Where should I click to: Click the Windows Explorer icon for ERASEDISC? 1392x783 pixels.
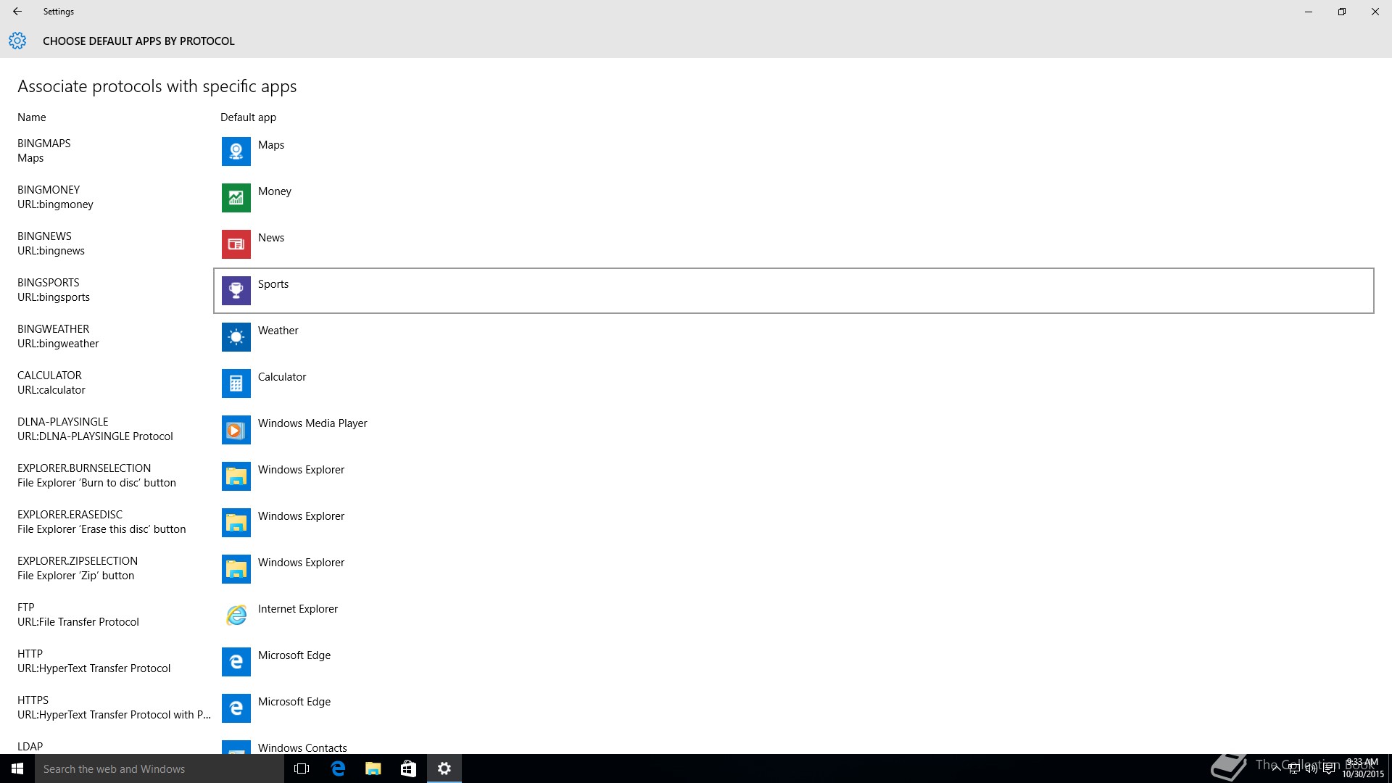(x=236, y=523)
